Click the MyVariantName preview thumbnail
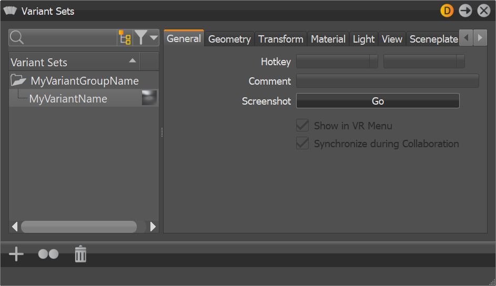 149,98
